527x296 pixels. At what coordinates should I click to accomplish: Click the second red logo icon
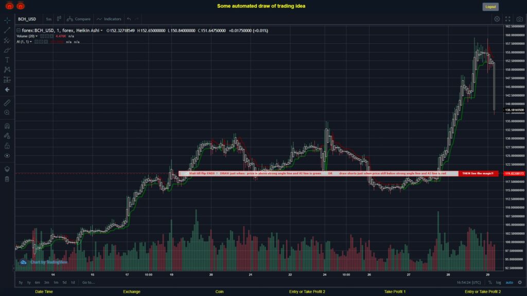pos(21,6)
